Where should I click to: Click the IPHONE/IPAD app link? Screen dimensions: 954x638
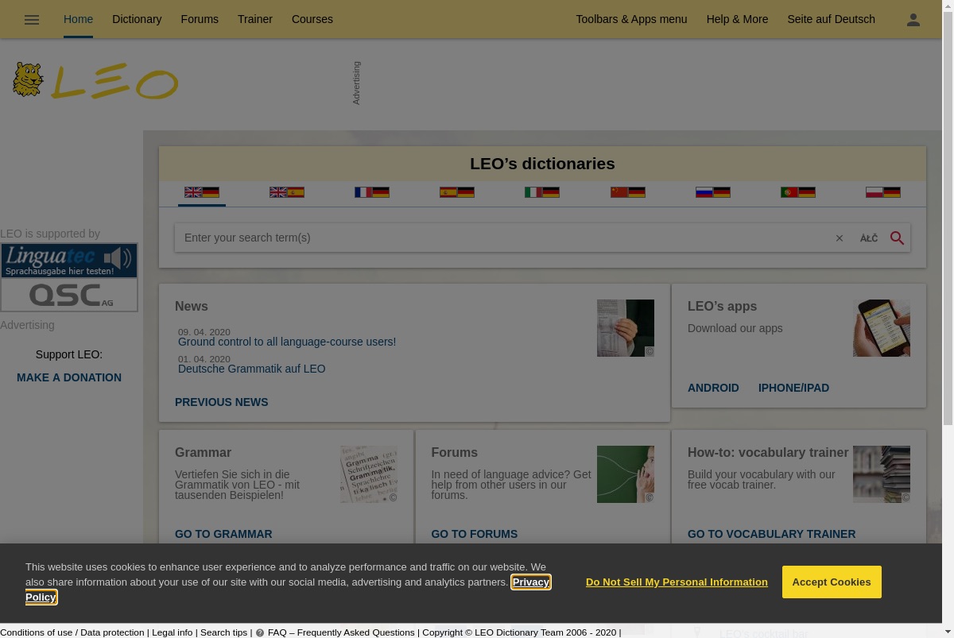793,388
